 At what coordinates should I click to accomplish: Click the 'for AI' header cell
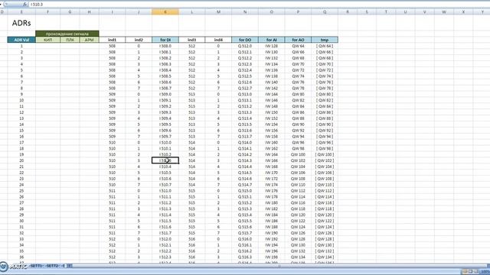point(272,40)
